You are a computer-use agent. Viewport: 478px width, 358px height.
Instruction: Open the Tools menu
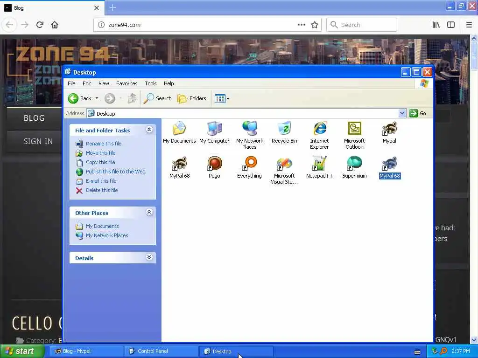tap(151, 83)
